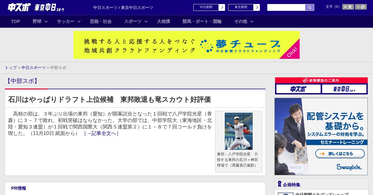Viewport: 373px width, 195px height.
Task: Increase text size with 大 button
Action: tap(348, 7)
